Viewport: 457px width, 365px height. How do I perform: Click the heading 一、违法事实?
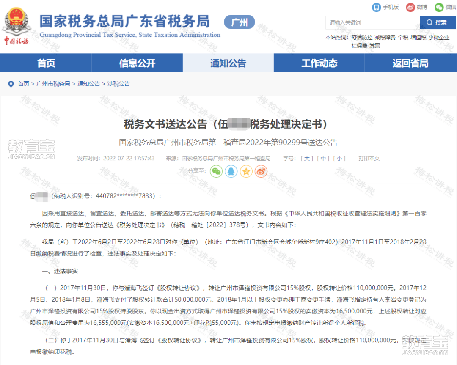60,271
